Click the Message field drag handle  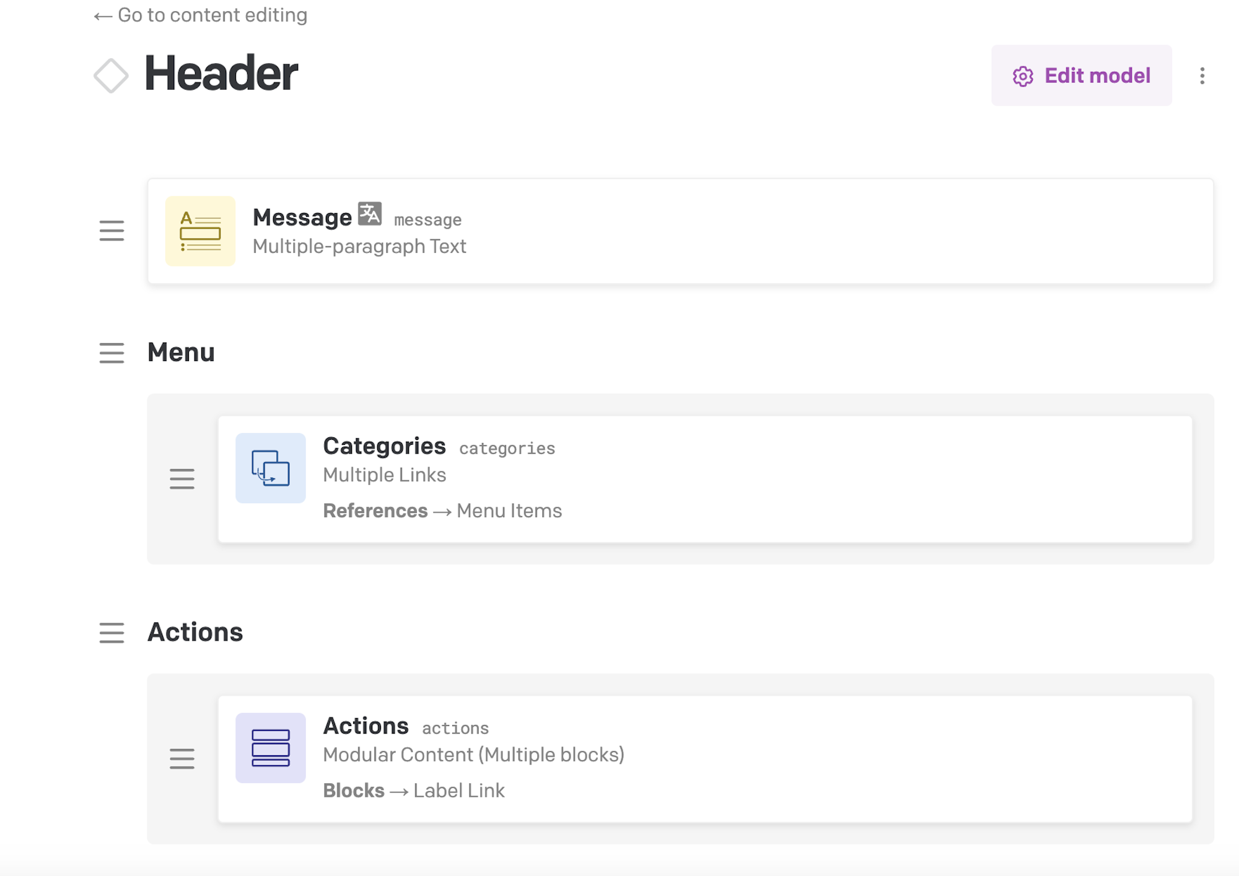pyautogui.click(x=112, y=231)
